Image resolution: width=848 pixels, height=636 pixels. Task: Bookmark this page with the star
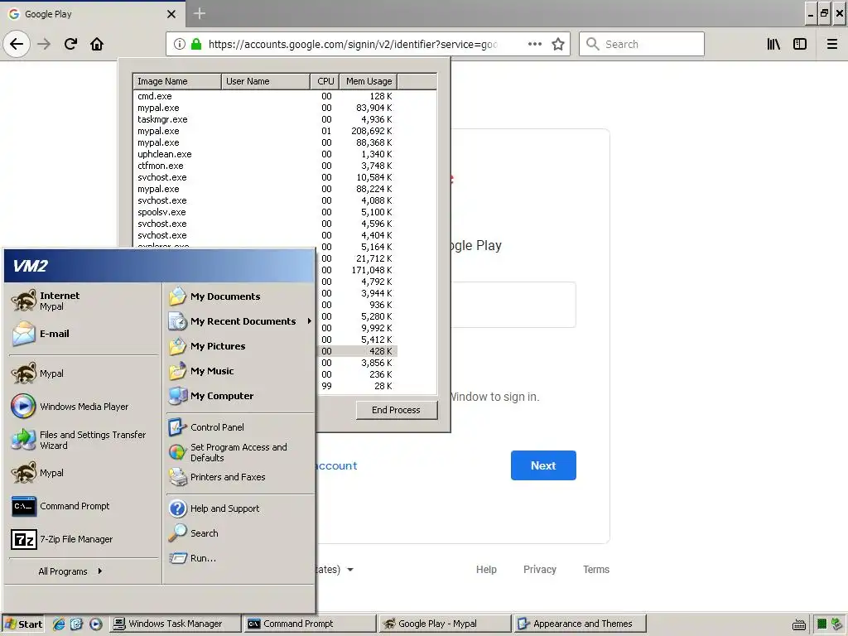(x=558, y=44)
